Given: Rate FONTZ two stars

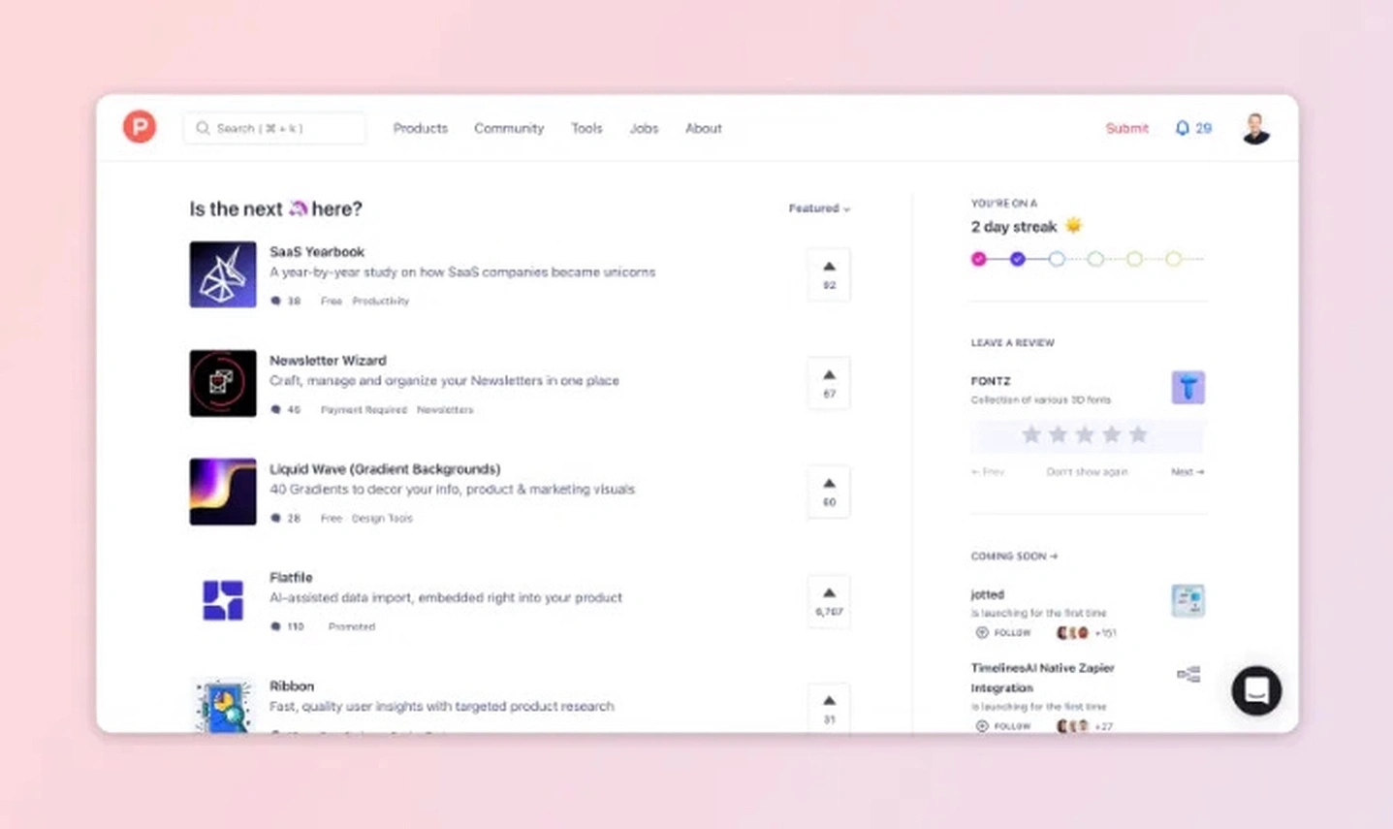Looking at the screenshot, I should pyautogui.click(x=1058, y=434).
